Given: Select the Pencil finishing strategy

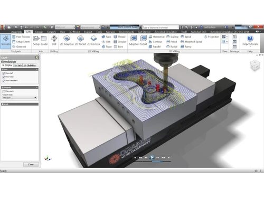Looking at the screenshot, I should tap(172, 42).
